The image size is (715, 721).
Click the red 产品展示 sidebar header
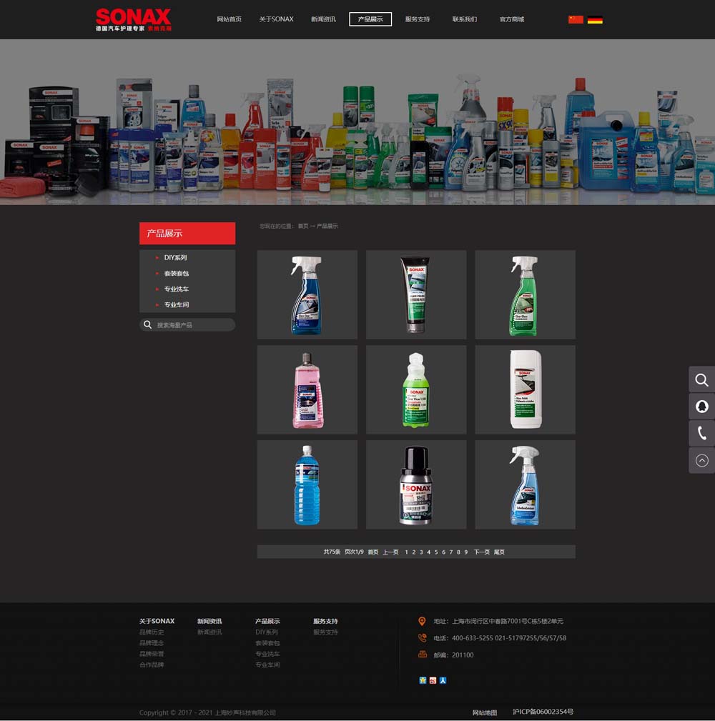[x=187, y=234]
